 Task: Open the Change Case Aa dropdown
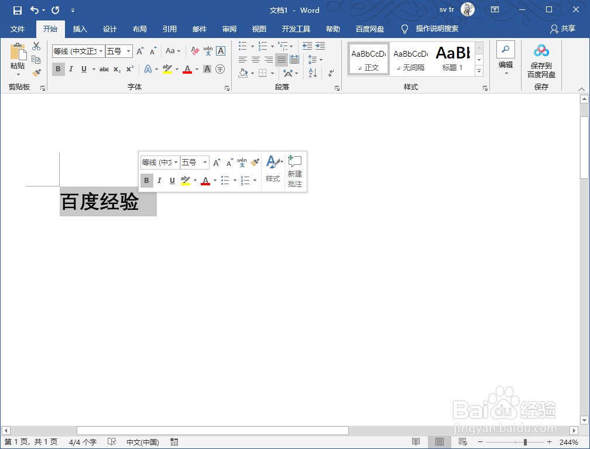[x=173, y=51]
